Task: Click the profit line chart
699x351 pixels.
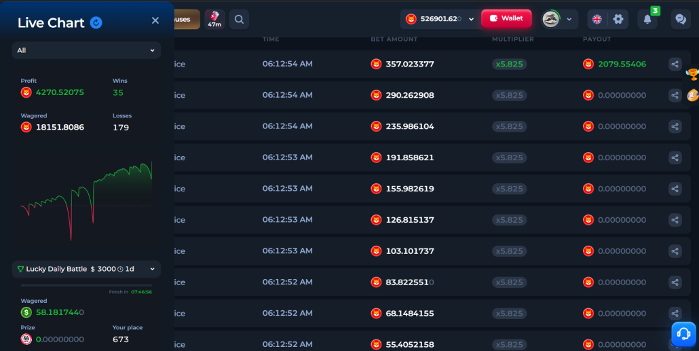Action: (x=86, y=201)
